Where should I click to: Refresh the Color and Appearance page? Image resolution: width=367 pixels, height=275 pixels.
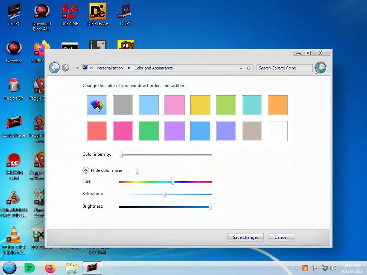coord(249,68)
